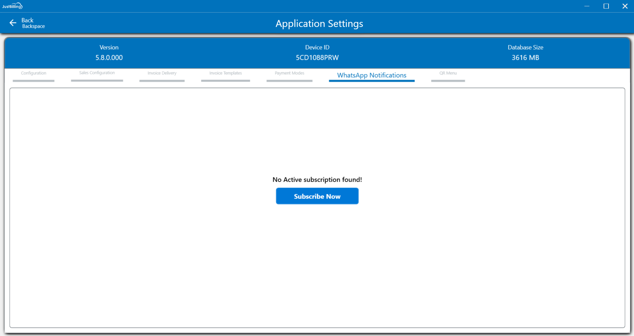This screenshot has height=336, width=634.
Task: Maximize the application window
Action: coord(606,6)
